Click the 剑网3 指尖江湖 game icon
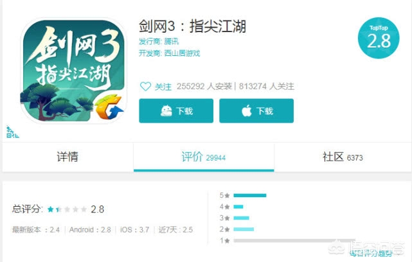 pyautogui.click(x=73, y=71)
